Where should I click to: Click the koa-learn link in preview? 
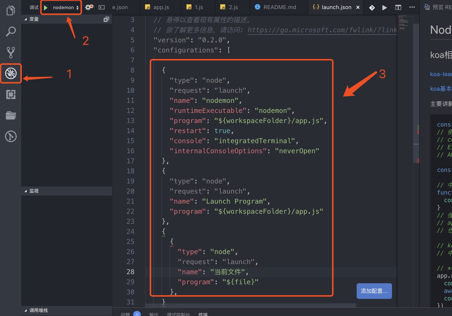tap(441, 74)
